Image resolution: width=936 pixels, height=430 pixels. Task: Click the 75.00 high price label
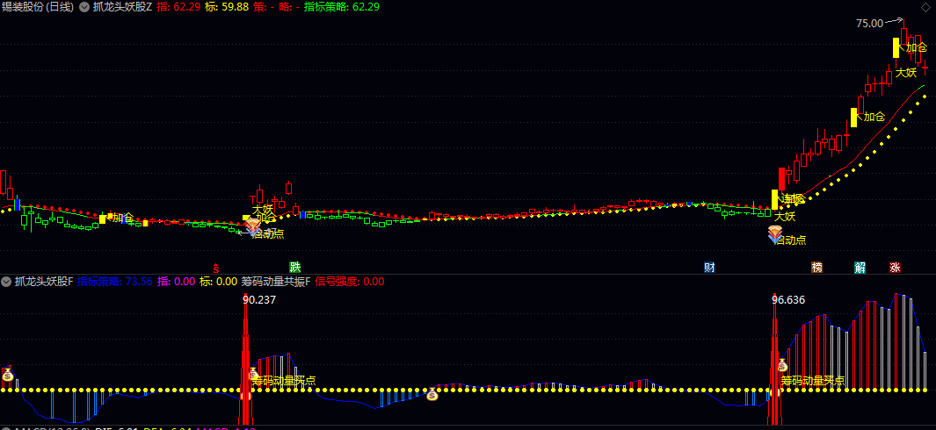tap(869, 24)
